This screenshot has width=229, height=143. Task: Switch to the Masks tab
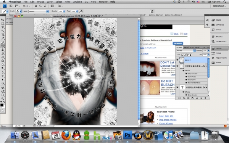point(197,47)
